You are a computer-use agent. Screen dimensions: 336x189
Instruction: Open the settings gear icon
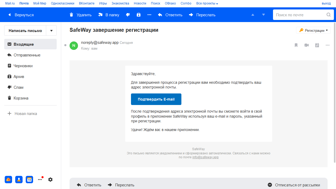50,180
